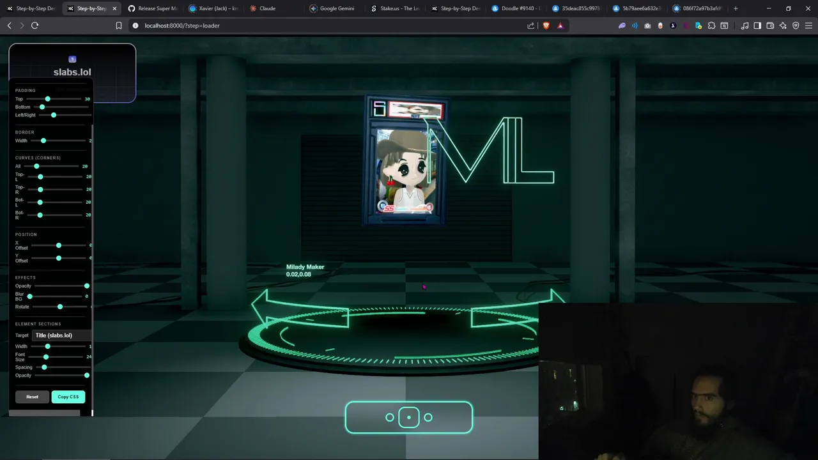Open the Brave Wallet icon
The width and height of the screenshot is (818, 460).
770,26
